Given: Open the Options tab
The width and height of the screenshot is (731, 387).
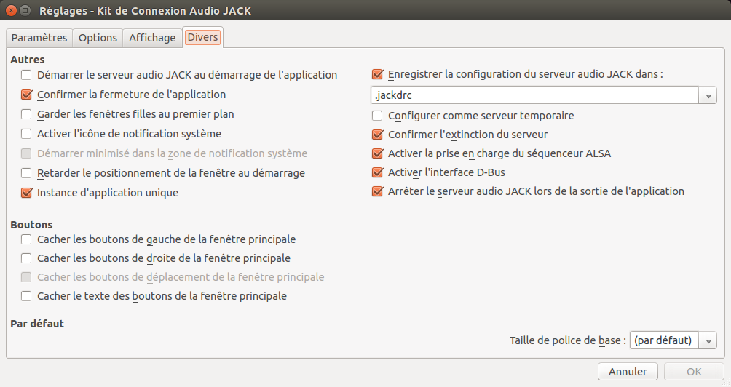Looking at the screenshot, I should tap(98, 38).
